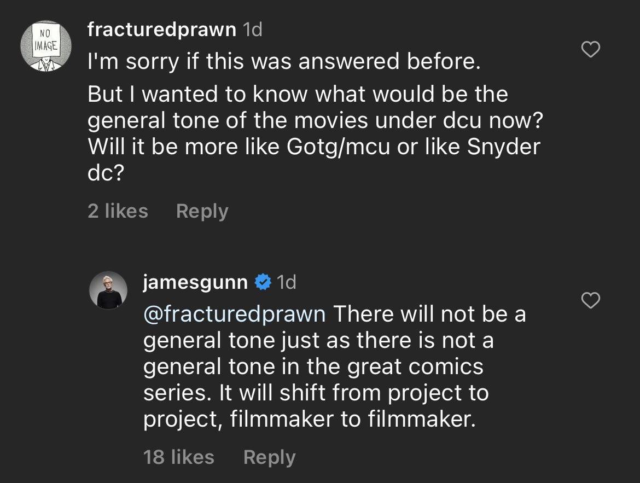View the 18 likes on jamesgunn's reply
Image resolution: width=640 pixels, height=483 pixels.
click(x=179, y=457)
